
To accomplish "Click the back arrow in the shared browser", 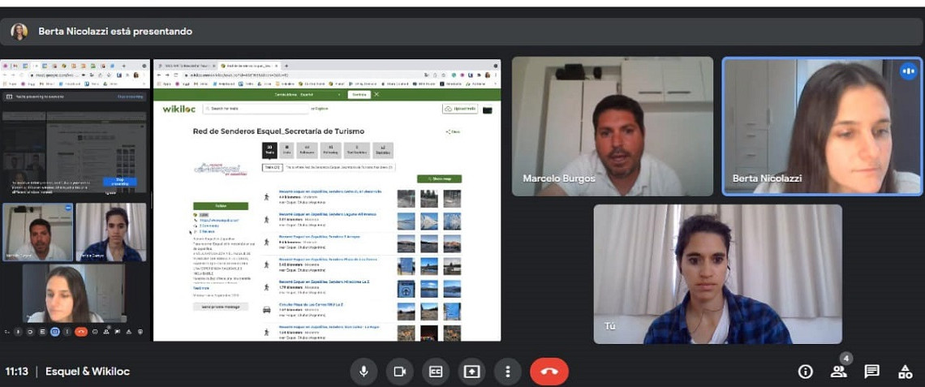I will point(159,75).
